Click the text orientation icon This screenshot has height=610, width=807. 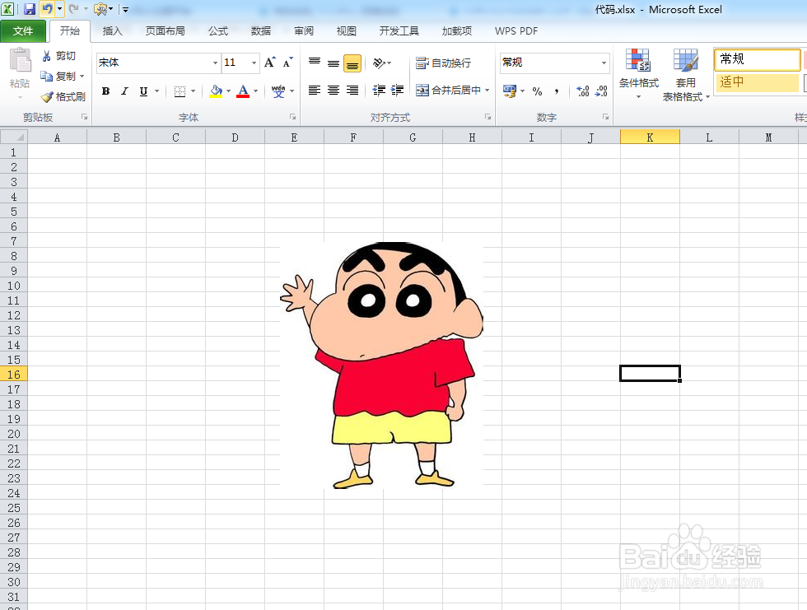(x=380, y=63)
